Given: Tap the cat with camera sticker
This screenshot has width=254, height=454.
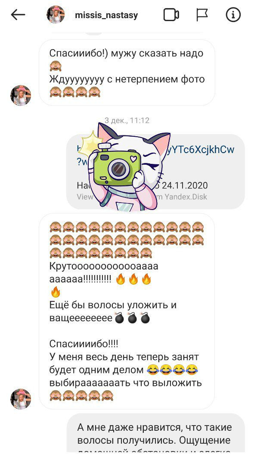Looking at the screenshot, I should [x=125, y=166].
